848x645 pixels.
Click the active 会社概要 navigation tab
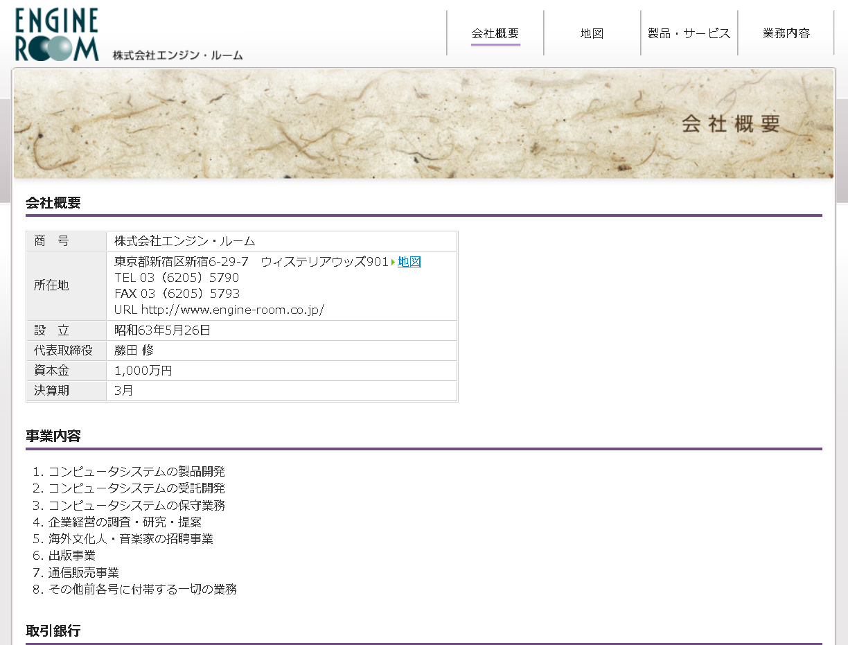(x=495, y=33)
